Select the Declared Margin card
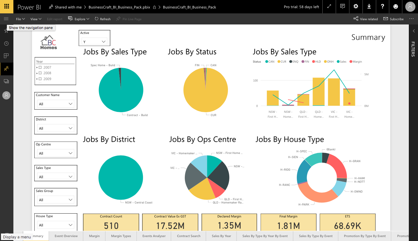Screen dimensions: 418x241 click(x=229, y=222)
